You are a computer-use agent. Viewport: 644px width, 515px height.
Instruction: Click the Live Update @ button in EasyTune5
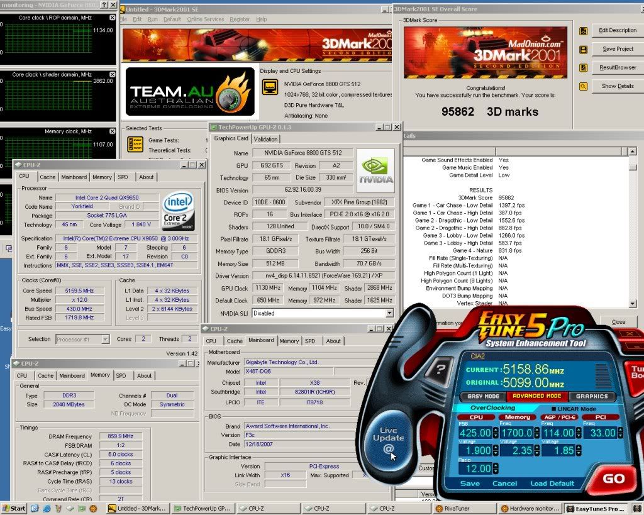click(x=388, y=440)
